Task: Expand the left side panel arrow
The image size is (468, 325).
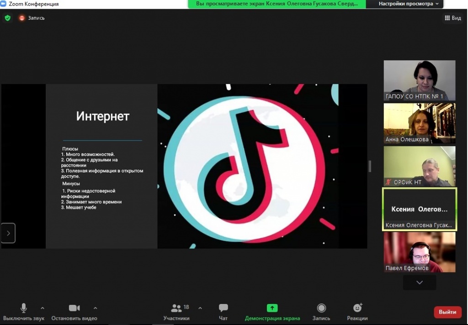Action: [8, 233]
